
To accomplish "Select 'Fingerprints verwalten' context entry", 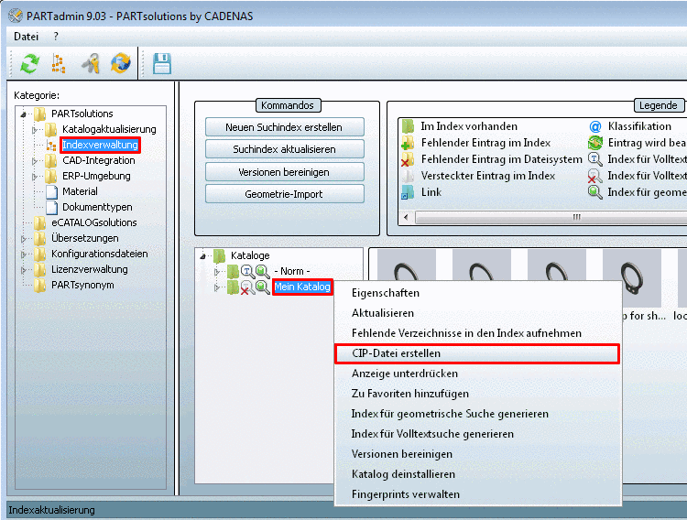I will 477,494.
